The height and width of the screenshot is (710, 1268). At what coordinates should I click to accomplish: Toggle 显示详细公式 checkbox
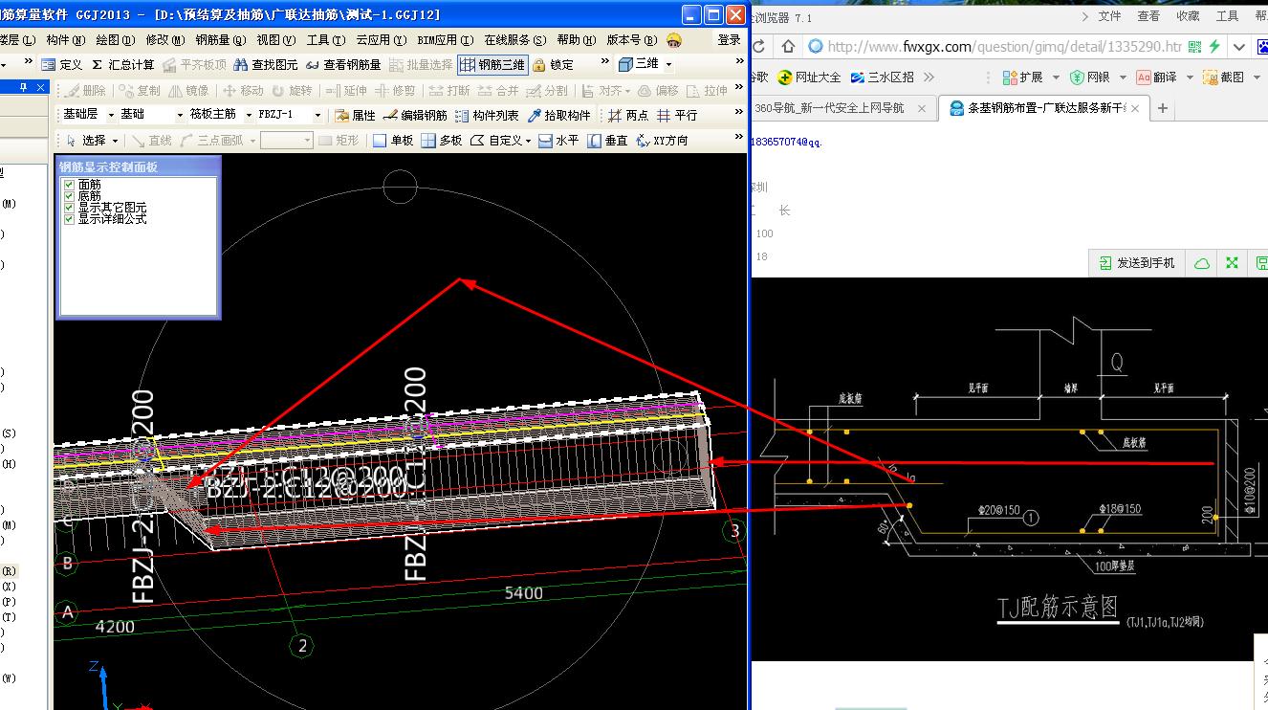[x=68, y=218]
